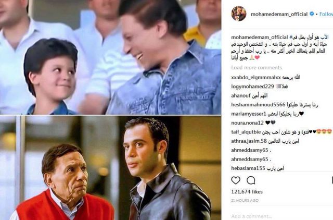Viewport: 333px width, 220px height.
Task: Open commenter hebaslama155 profile
Action: (x=248, y=168)
